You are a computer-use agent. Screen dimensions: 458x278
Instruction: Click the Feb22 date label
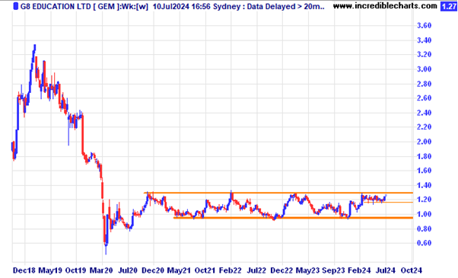pos(231,270)
